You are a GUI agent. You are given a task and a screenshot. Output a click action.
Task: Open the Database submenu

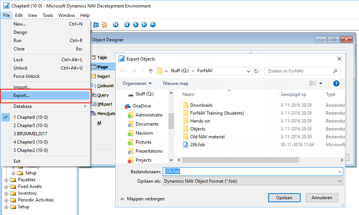pos(45,106)
